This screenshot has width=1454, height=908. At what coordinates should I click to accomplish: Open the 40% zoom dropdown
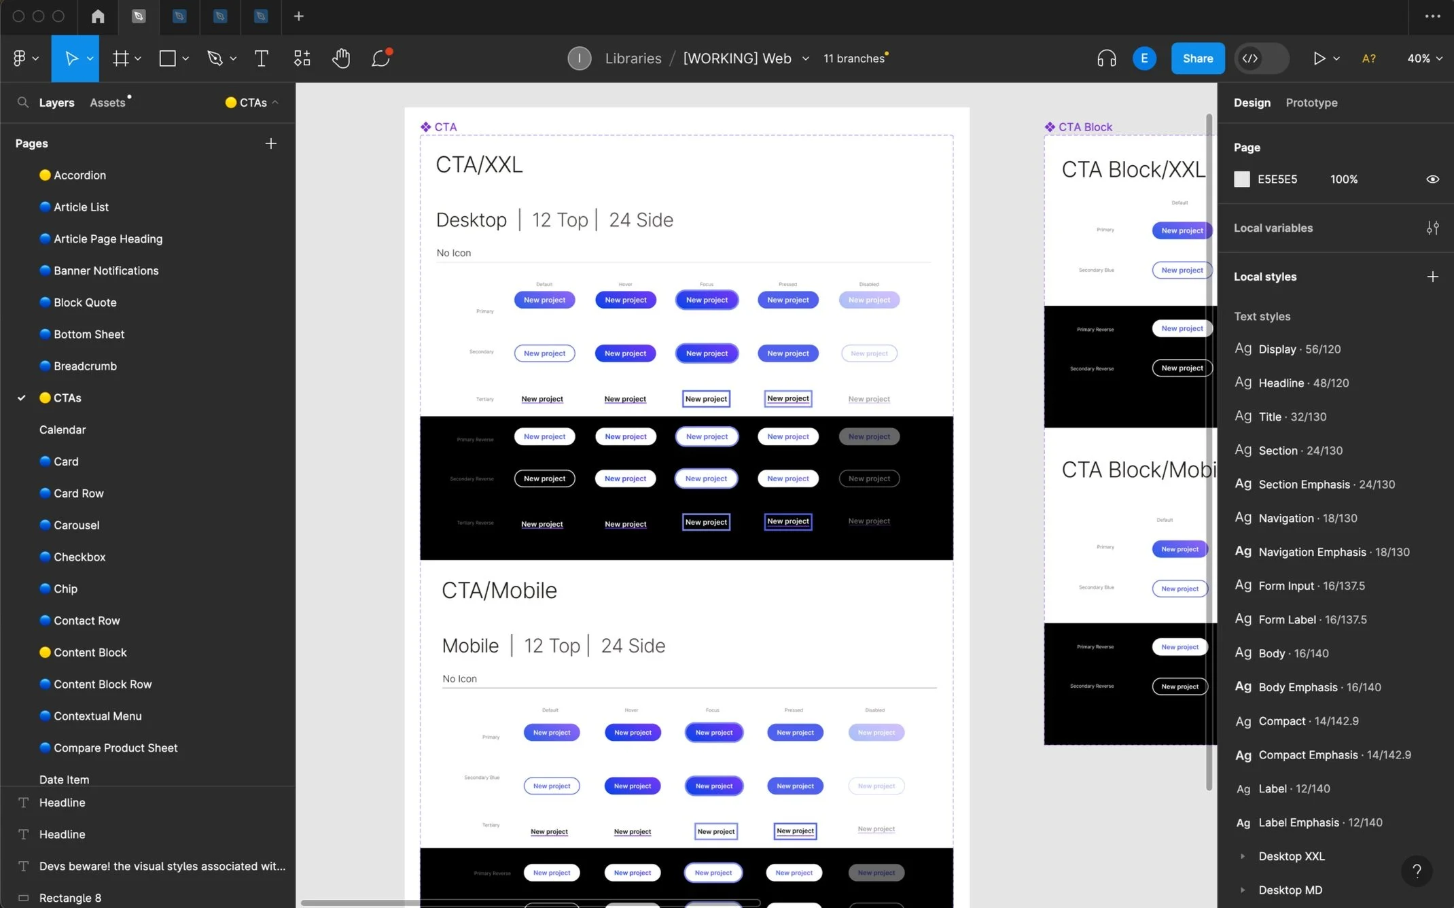tap(1424, 58)
